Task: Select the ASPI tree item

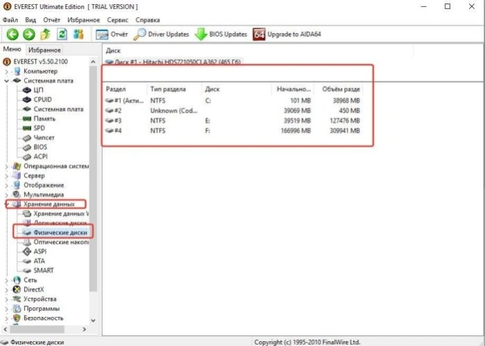Action: 40,252
